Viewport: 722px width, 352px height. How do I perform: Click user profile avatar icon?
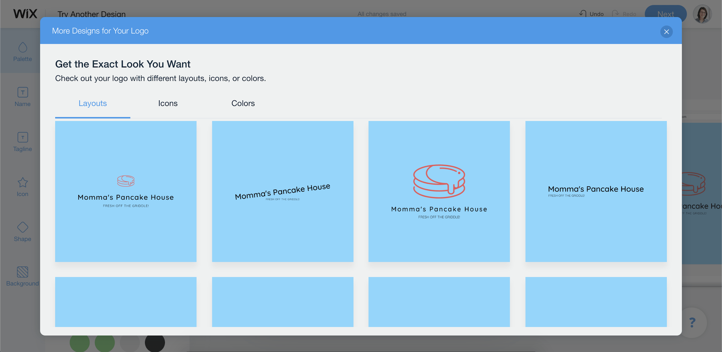(x=703, y=14)
